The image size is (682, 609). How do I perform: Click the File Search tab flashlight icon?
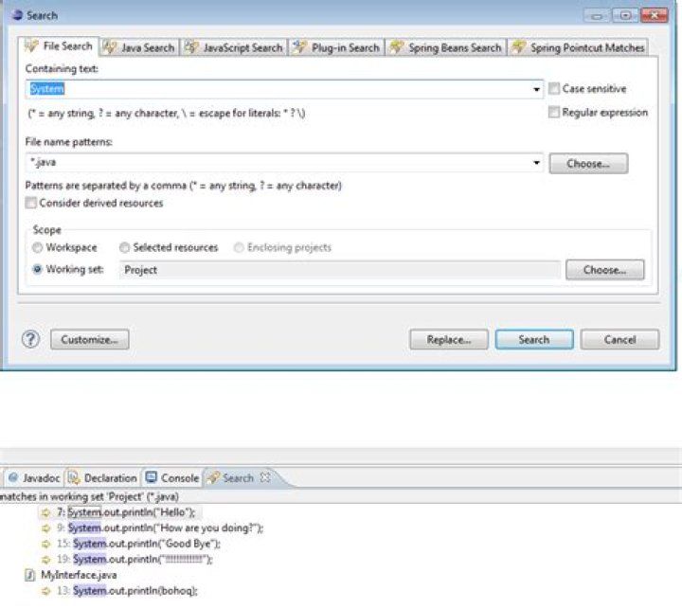pos(31,45)
